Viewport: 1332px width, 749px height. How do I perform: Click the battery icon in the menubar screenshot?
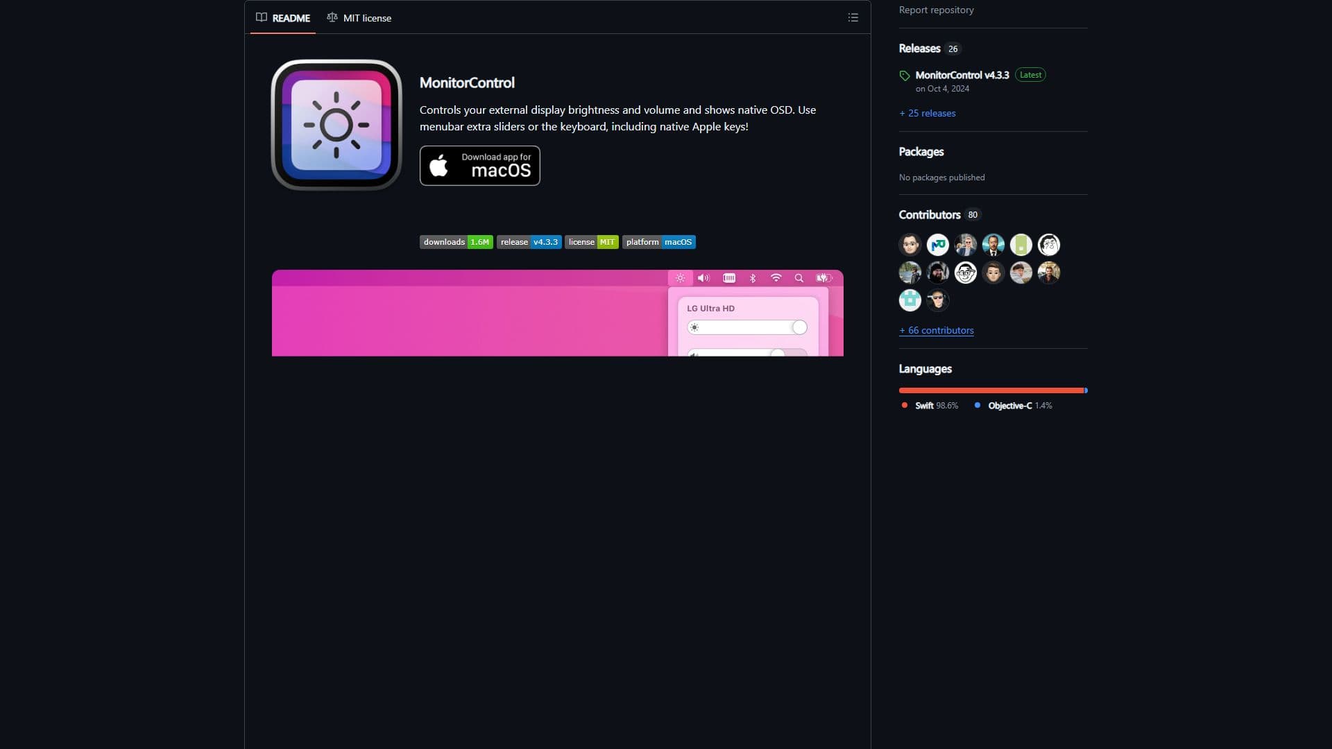click(823, 278)
